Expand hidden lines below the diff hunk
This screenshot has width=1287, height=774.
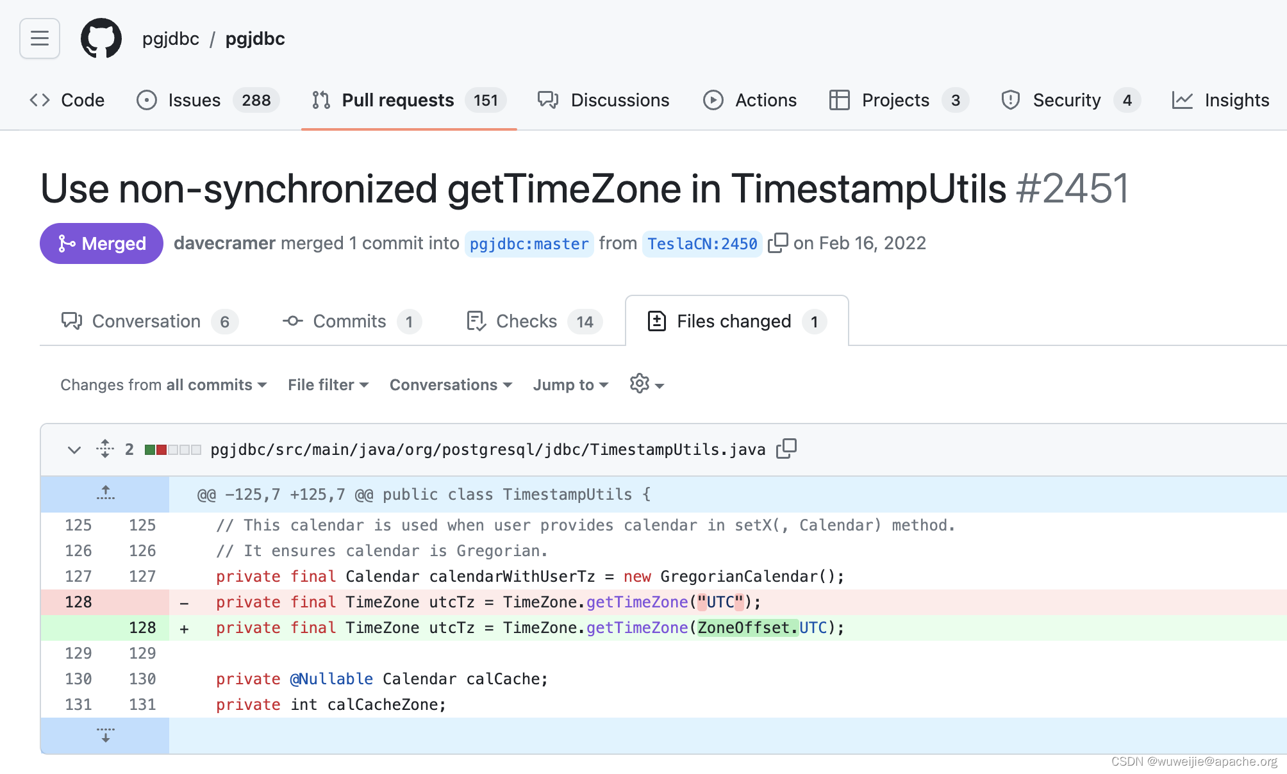tap(106, 735)
